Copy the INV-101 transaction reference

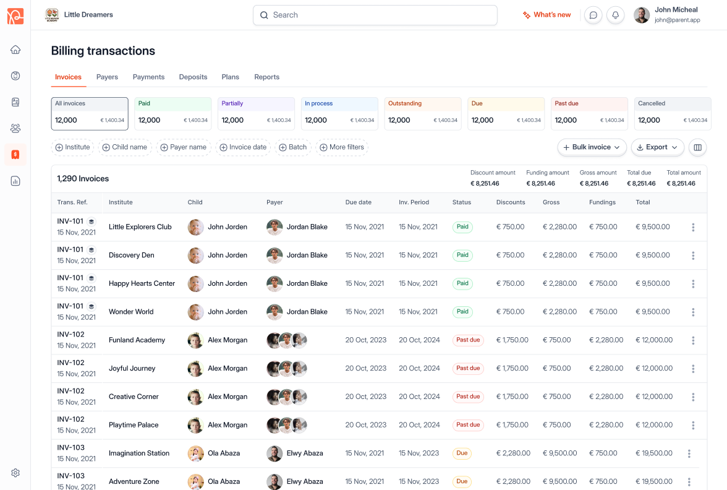click(91, 221)
